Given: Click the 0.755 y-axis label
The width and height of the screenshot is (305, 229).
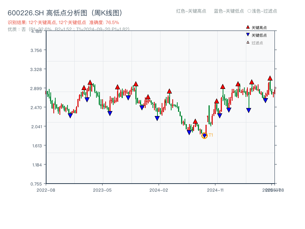Looking at the screenshot, I should point(36,184).
